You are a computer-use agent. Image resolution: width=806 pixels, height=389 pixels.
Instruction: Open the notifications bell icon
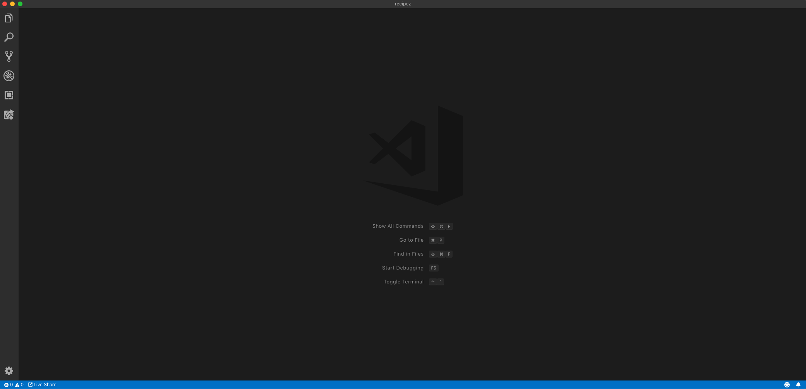798,385
